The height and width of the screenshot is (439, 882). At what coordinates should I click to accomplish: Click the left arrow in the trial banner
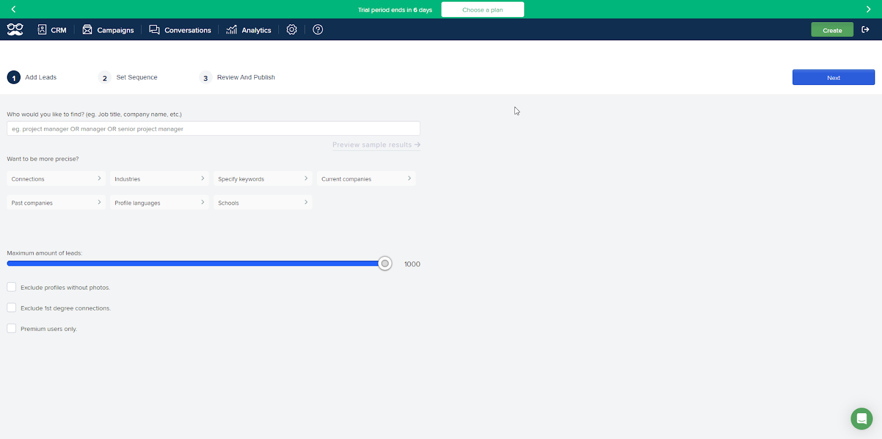(x=13, y=9)
